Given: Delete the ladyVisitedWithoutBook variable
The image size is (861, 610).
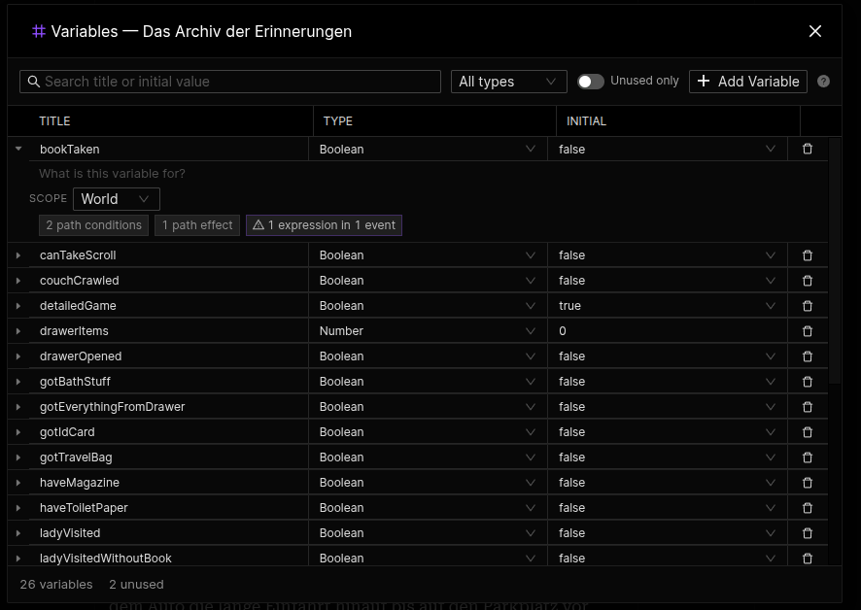Looking at the screenshot, I should (x=808, y=559).
